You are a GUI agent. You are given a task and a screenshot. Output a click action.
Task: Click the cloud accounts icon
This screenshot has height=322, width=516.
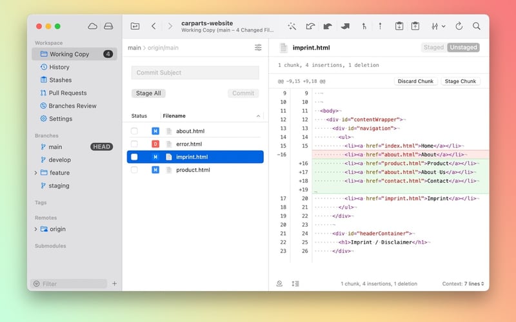pos(92,26)
